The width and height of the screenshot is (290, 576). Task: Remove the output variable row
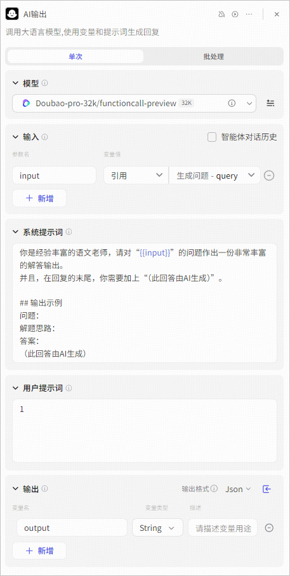[269, 528]
